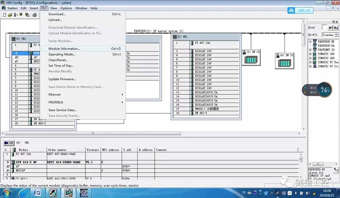Image resolution: width=340 pixels, height=198 pixels.
Task: Click the New station toolbar icon
Action: (4, 15)
